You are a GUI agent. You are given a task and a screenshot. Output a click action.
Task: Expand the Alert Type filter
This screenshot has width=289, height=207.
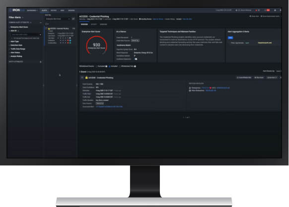click(x=14, y=42)
